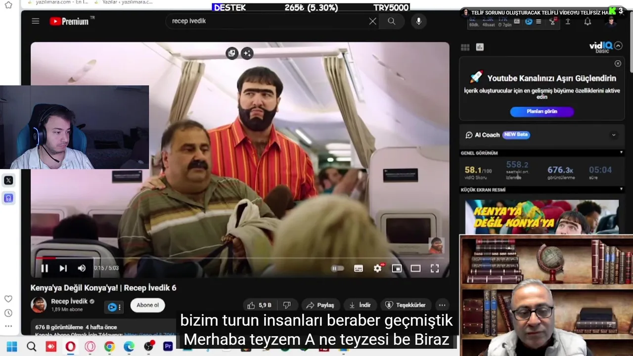
Task: Open the bar chart stats icon in vidIQ
Action: pyautogui.click(x=480, y=47)
